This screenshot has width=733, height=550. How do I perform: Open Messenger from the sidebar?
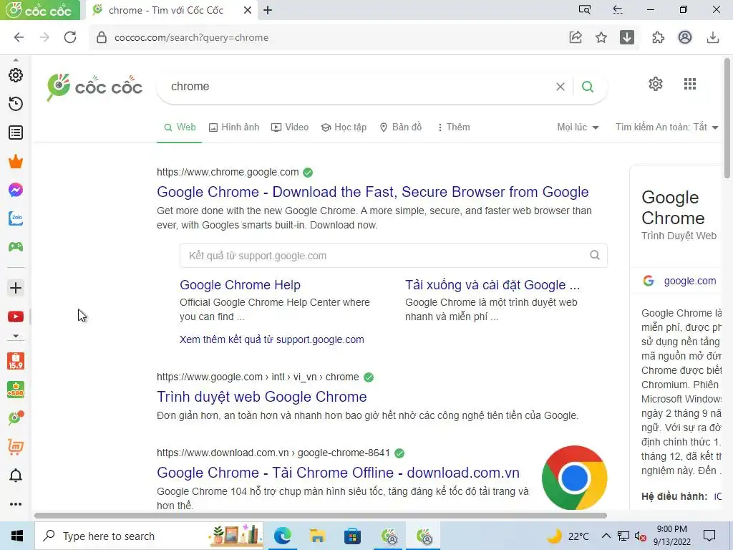point(16,190)
